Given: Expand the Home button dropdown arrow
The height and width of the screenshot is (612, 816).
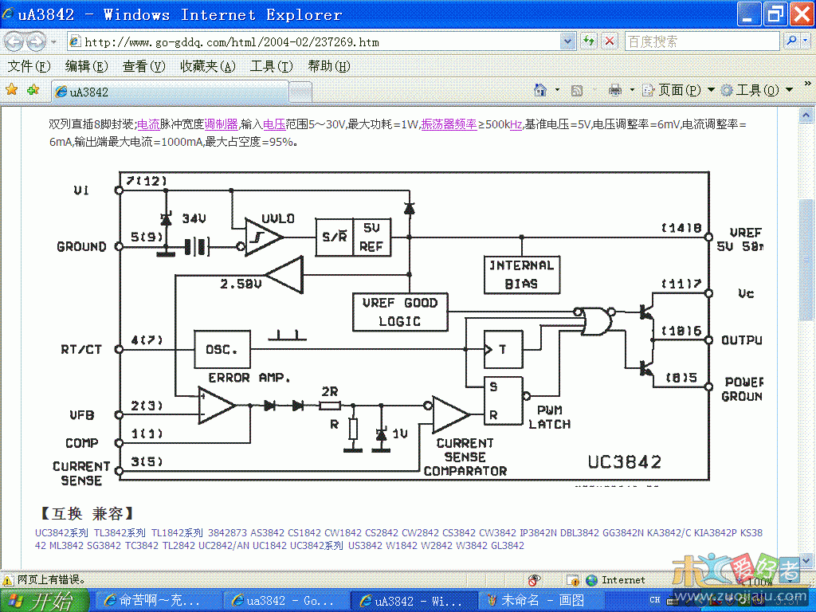Looking at the screenshot, I should (x=557, y=90).
